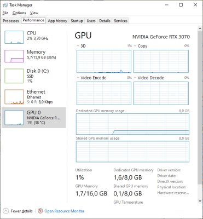This screenshot has width=203, height=219.
Task: Click the Dedicated GPU memory usage graph
Action: (132, 124)
